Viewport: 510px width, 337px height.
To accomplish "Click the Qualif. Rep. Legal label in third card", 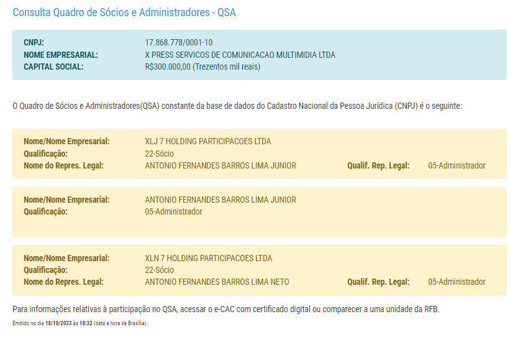I will coord(378,282).
